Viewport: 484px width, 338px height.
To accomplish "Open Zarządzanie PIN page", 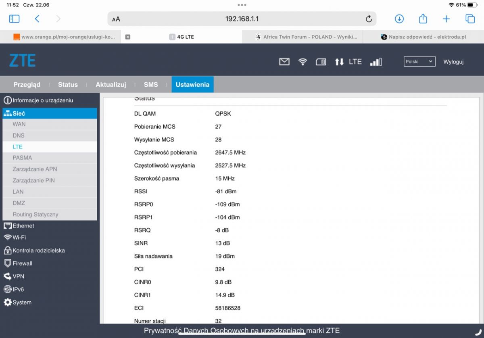I will pos(50,180).
